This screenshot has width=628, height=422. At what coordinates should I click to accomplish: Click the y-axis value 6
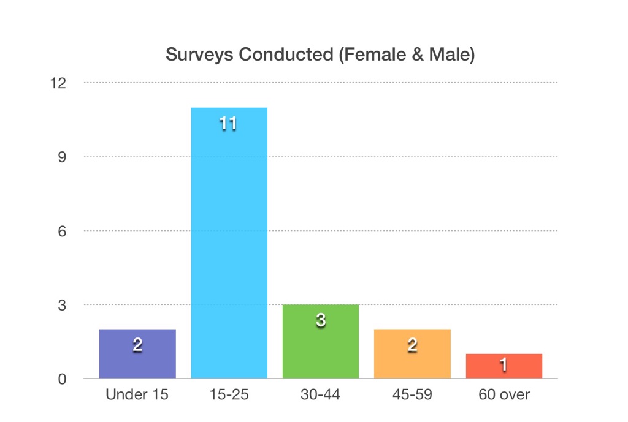click(62, 231)
